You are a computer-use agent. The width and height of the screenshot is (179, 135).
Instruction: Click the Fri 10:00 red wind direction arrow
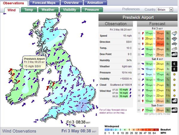143,33
